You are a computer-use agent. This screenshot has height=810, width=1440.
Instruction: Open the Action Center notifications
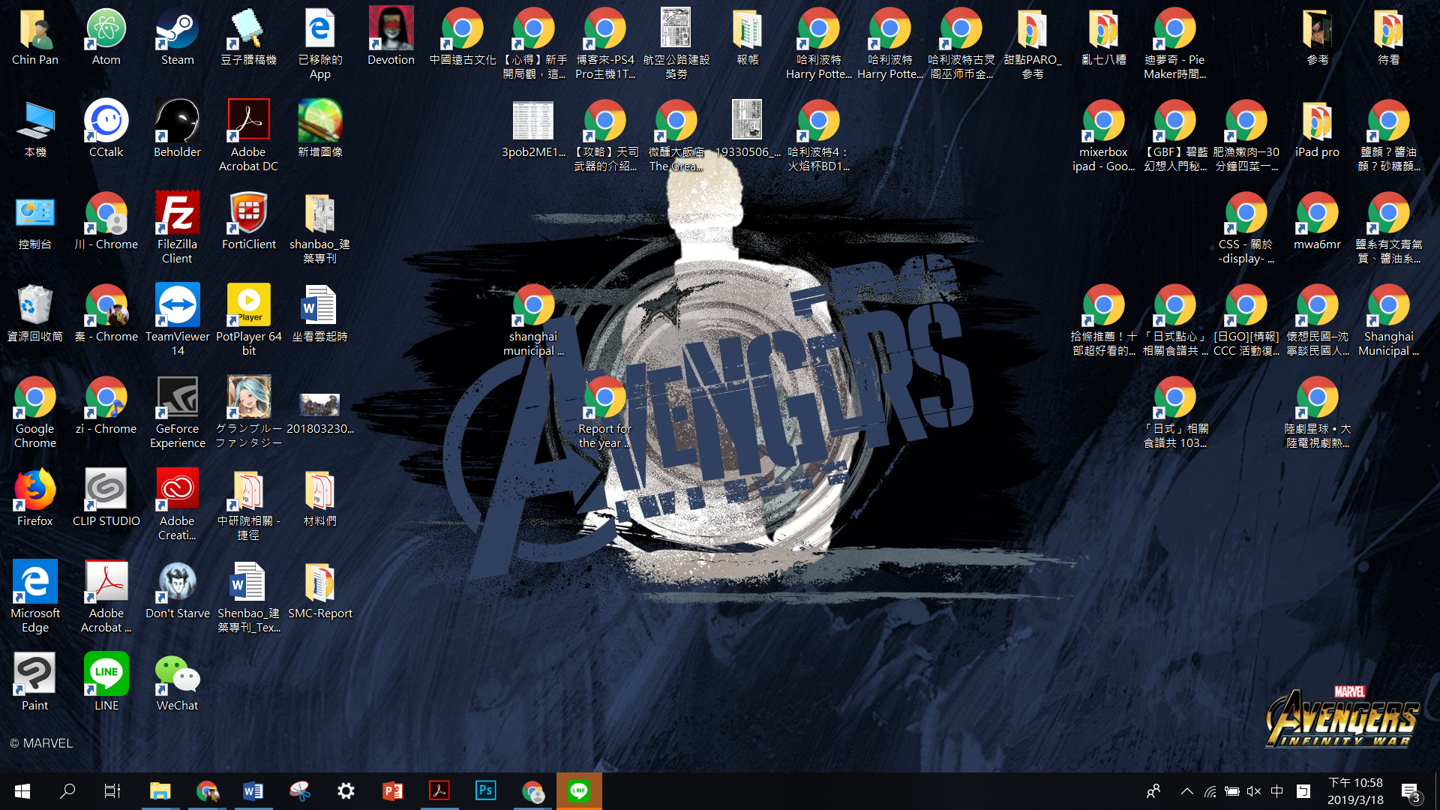coord(1411,791)
